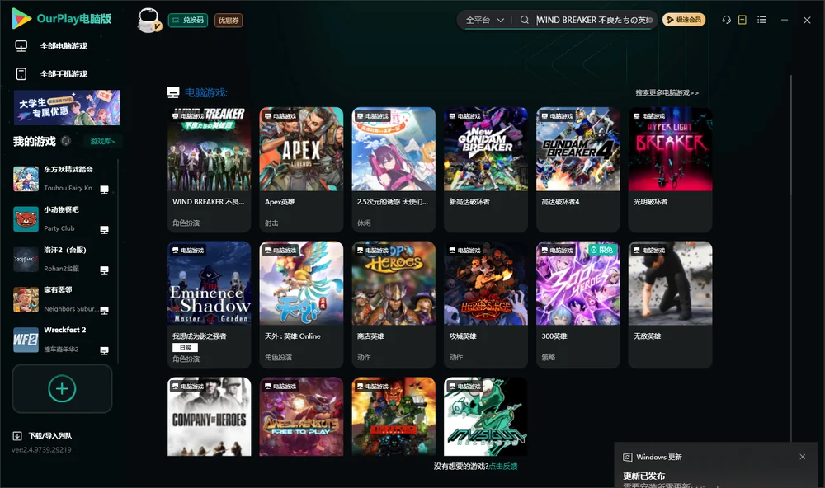Launch 东方妖精武器会 from my games
The width and height of the screenshot is (825, 488).
[x=60, y=178]
